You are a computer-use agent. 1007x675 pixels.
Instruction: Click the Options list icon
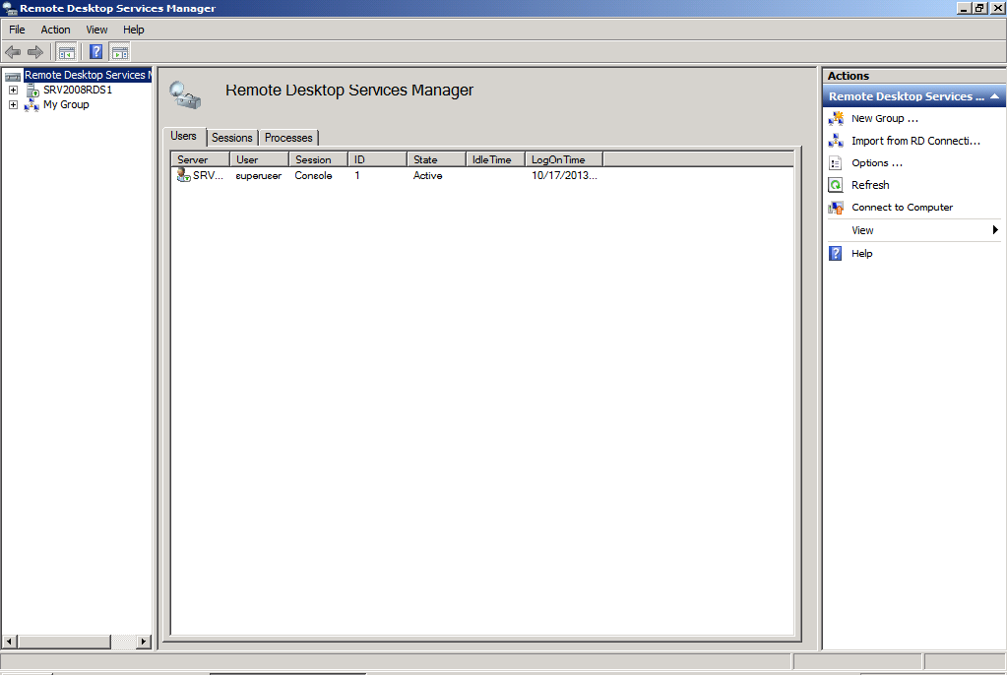(836, 163)
